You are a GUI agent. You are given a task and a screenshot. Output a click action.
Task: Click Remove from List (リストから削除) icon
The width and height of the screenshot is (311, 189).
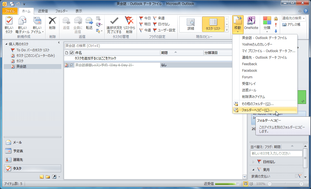(129, 20)
